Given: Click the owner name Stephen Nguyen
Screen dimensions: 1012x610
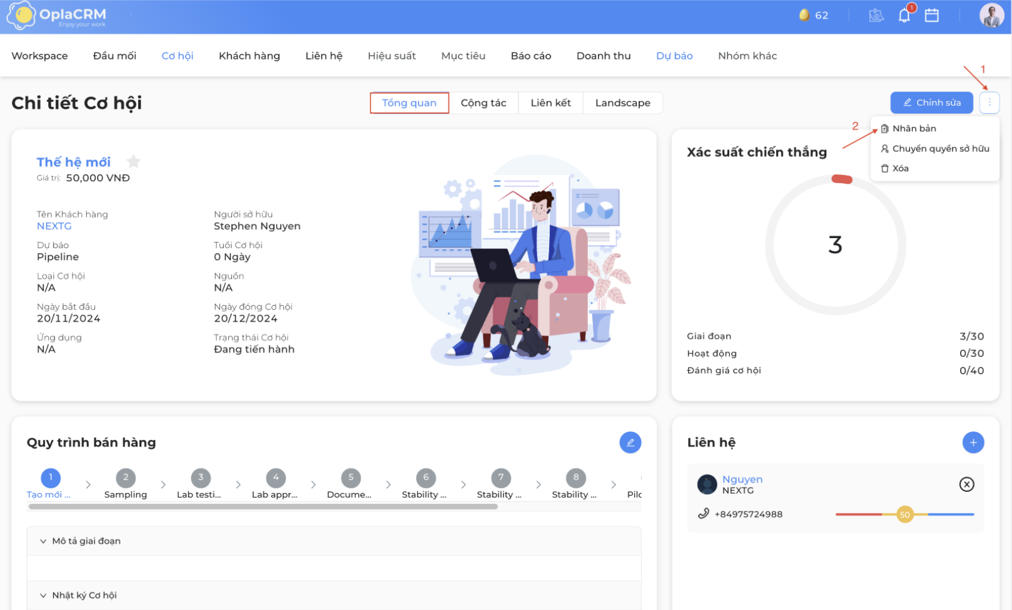Looking at the screenshot, I should click(257, 226).
